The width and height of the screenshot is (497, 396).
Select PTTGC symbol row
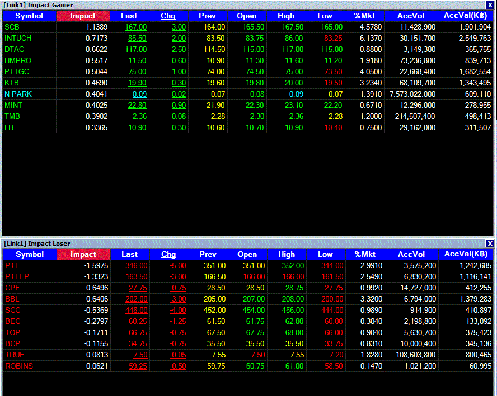point(17,72)
